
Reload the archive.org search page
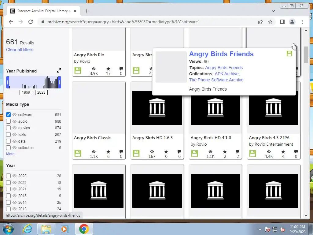click(x=30, y=22)
